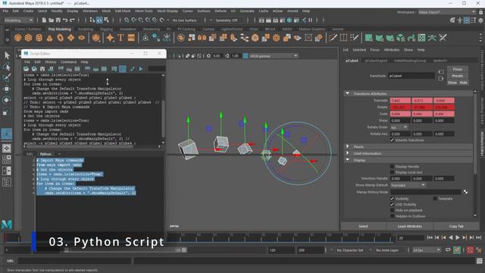Image resolution: width=485 pixels, height=273 pixels.
Task: Switch to the Sculpting shelf tab
Action: (x=86, y=29)
